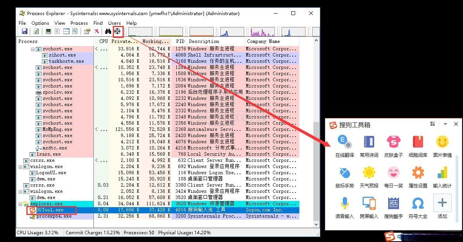Screen dimensions: 463x242
Task: Open 跨屏输入 cross-screen input
Action: pos(369,208)
